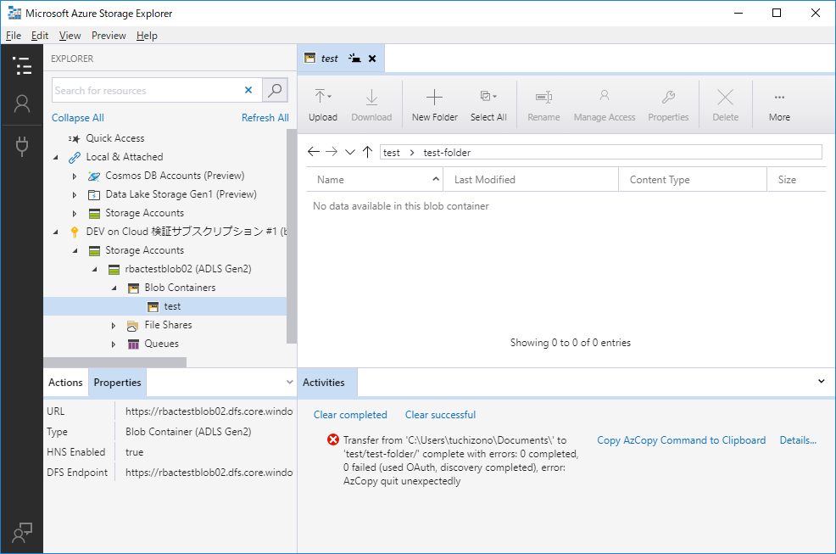Click the Select All toolbar button

click(488, 105)
